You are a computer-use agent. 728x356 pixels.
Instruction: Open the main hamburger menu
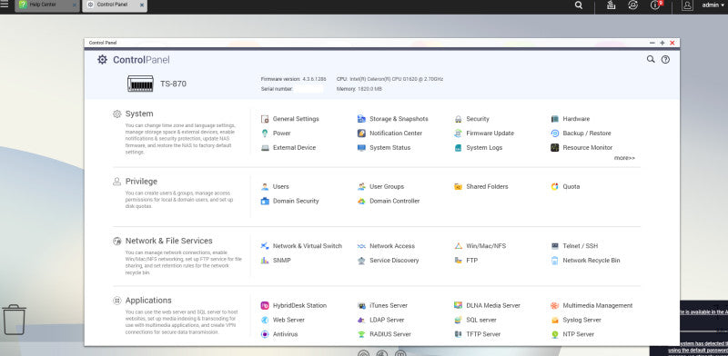[5, 5]
